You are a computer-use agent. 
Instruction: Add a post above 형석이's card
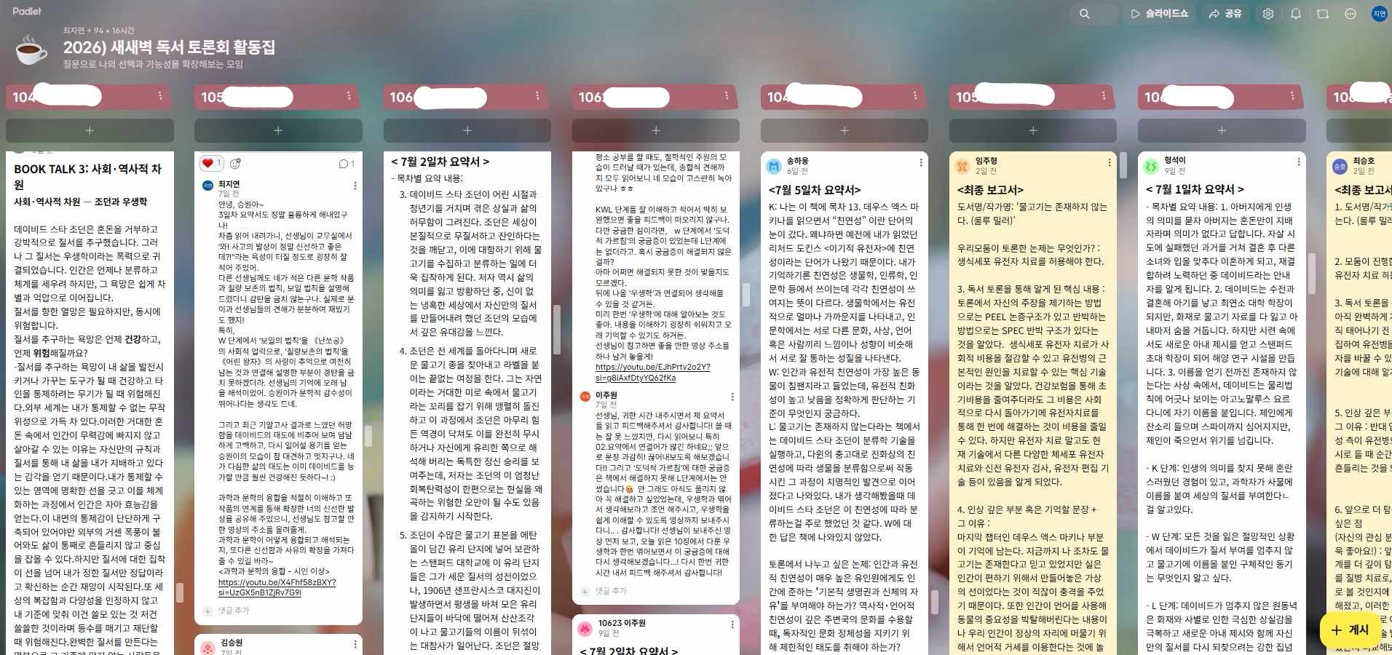click(x=1222, y=130)
